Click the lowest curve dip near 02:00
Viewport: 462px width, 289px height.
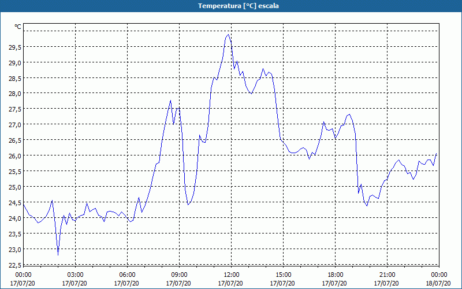point(58,255)
